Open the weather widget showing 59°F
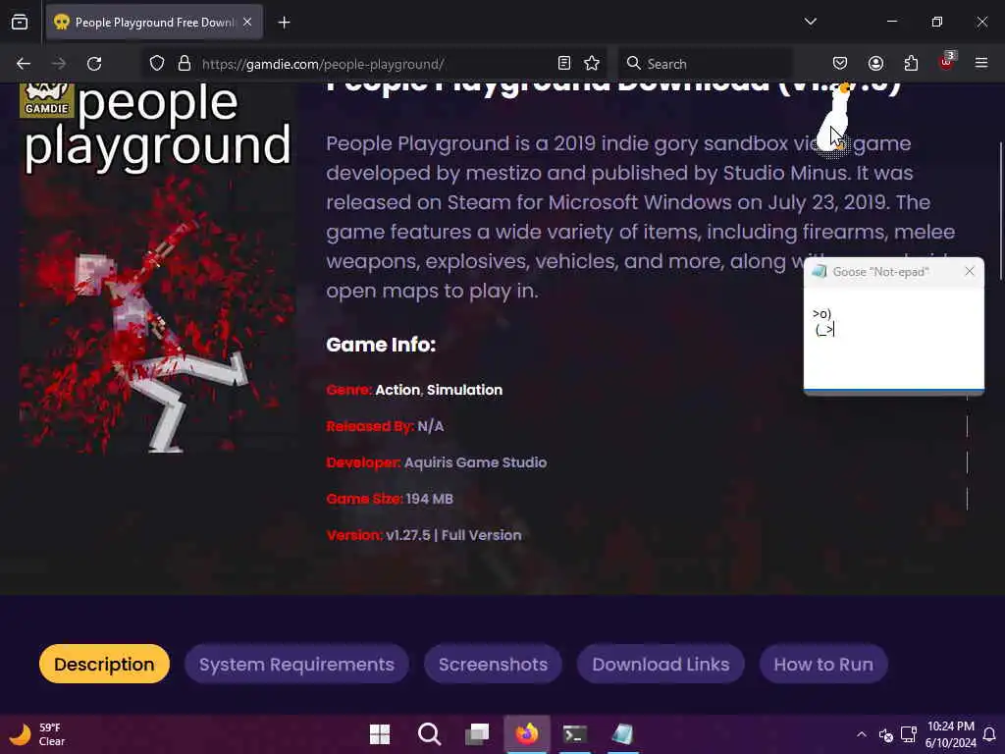The image size is (1005, 754). pos(37,734)
